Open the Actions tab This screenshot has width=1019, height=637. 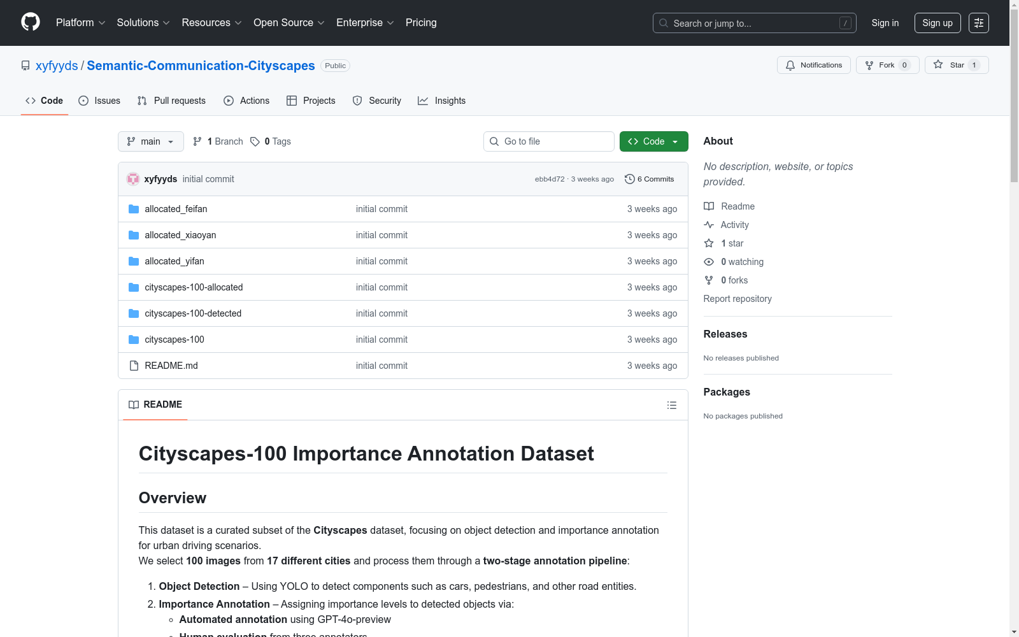[x=246, y=101]
